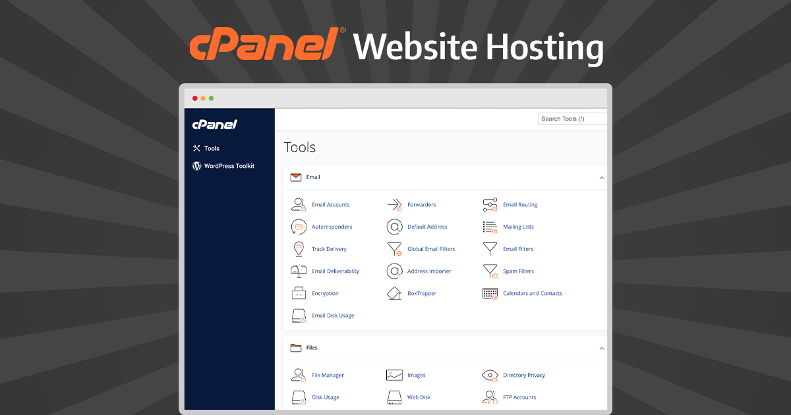
Task: Open the Encryption link
Action: point(325,294)
